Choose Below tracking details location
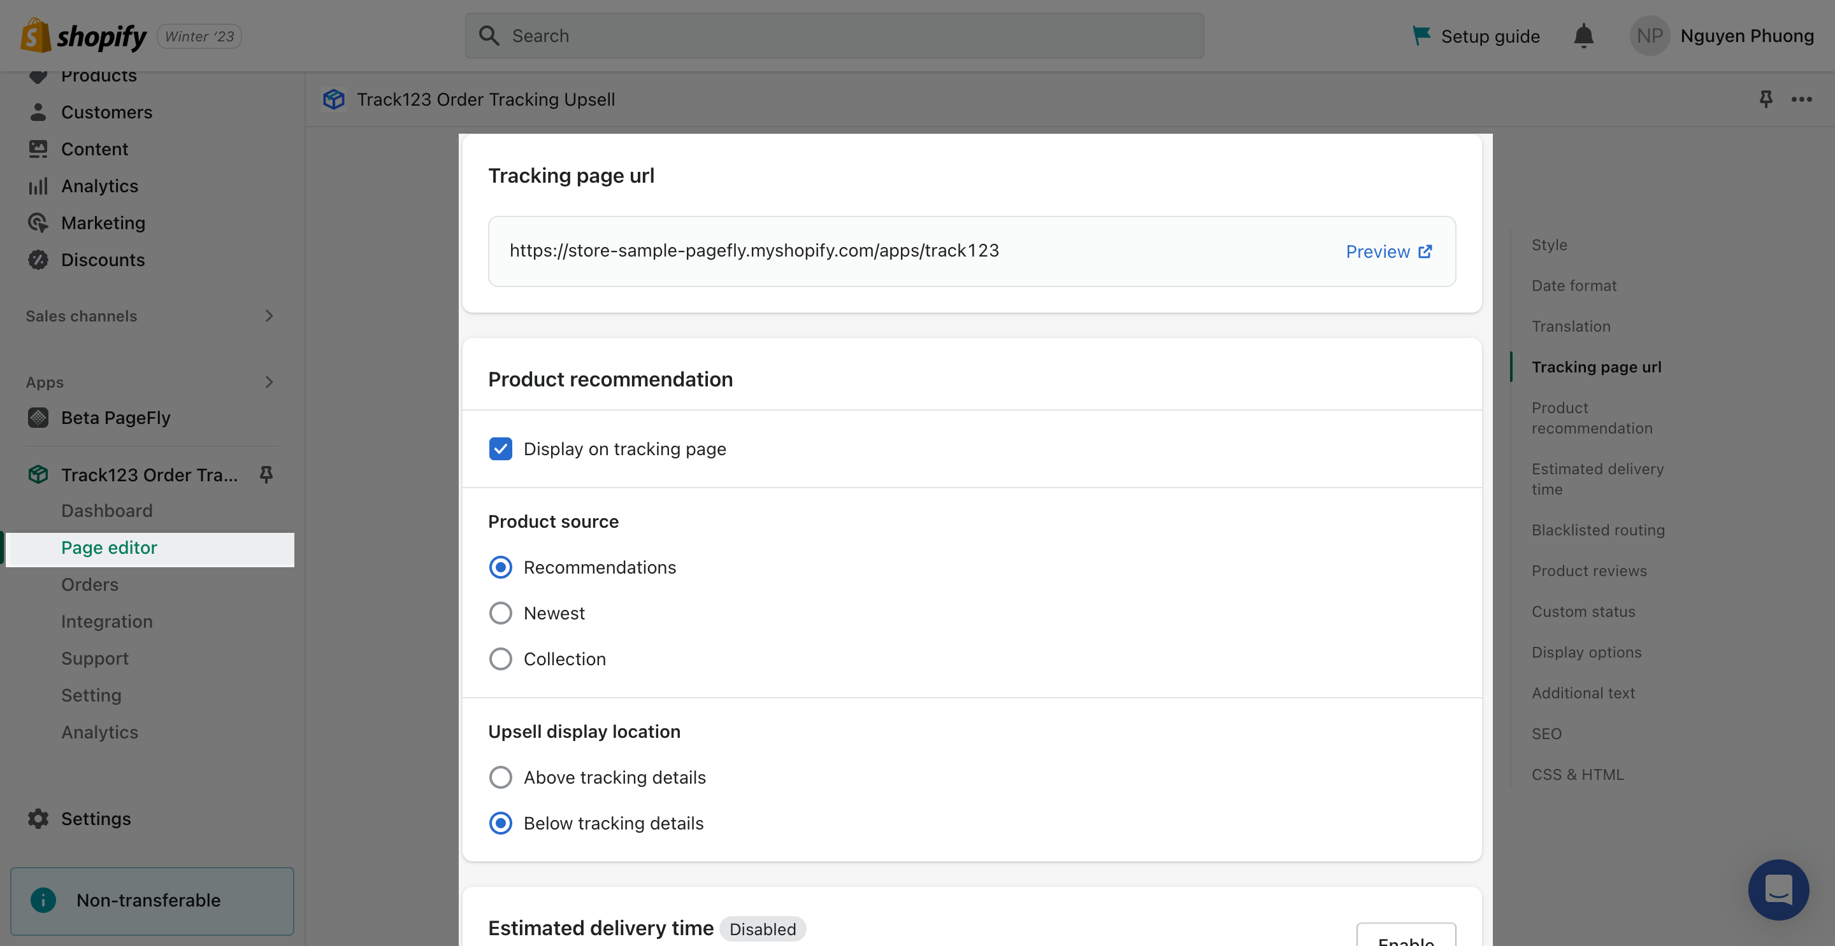This screenshot has height=946, width=1835. [501, 823]
